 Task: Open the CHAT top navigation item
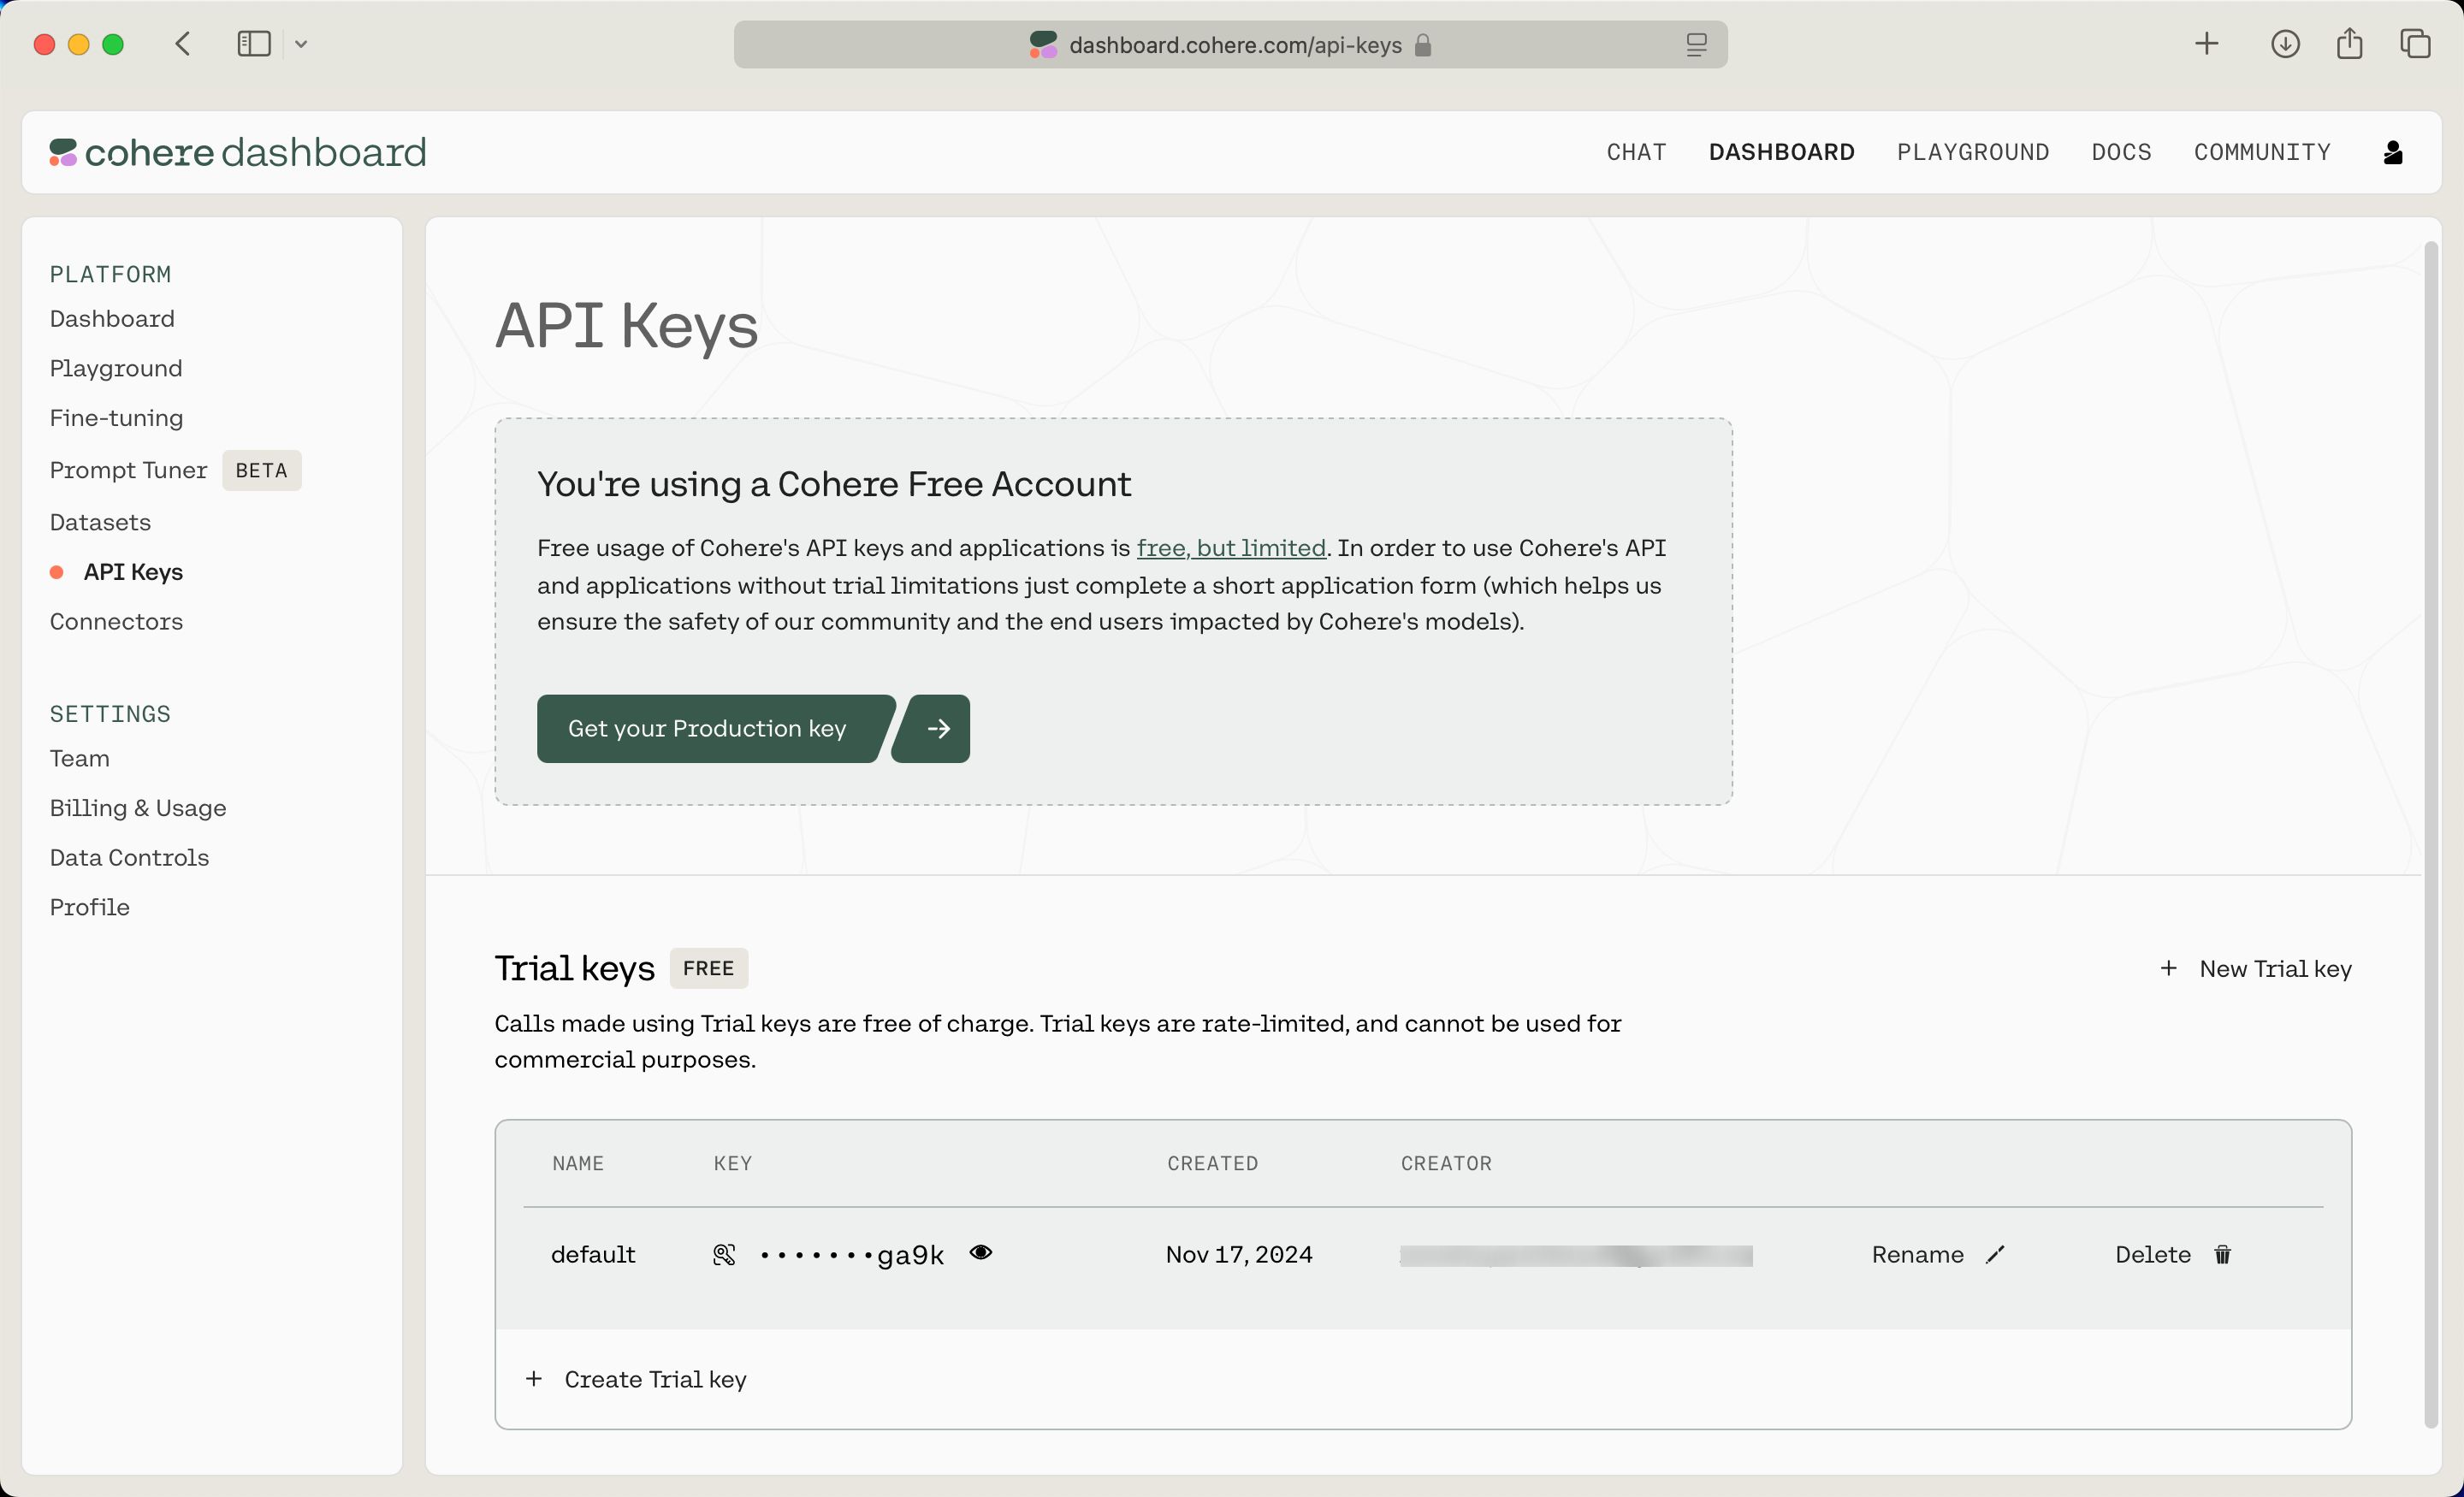point(1636,152)
